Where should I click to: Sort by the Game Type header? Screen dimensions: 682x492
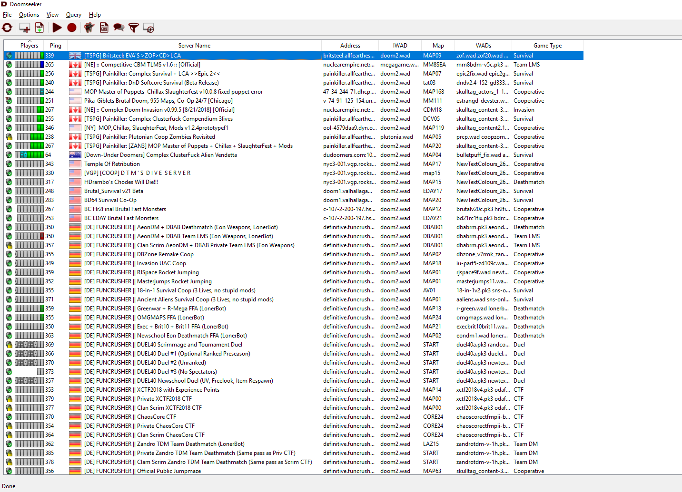[x=547, y=46]
